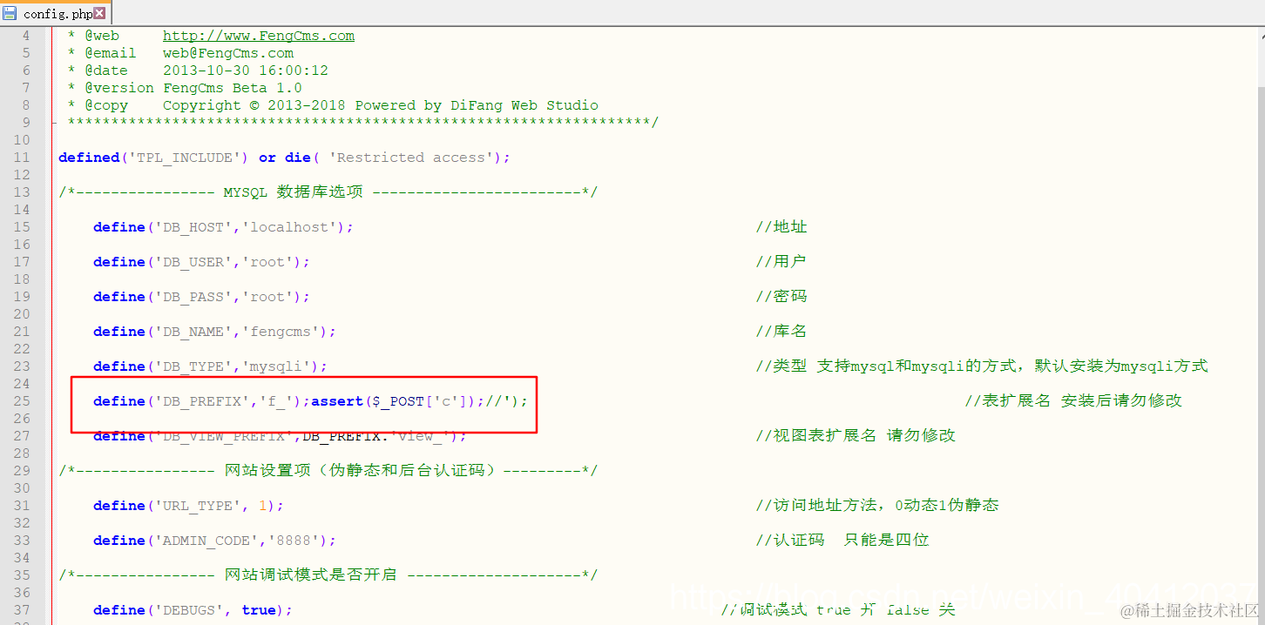Click the save floppy icon on config.php tab
The width and height of the screenshot is (1265, 625).
pos(10,13)
